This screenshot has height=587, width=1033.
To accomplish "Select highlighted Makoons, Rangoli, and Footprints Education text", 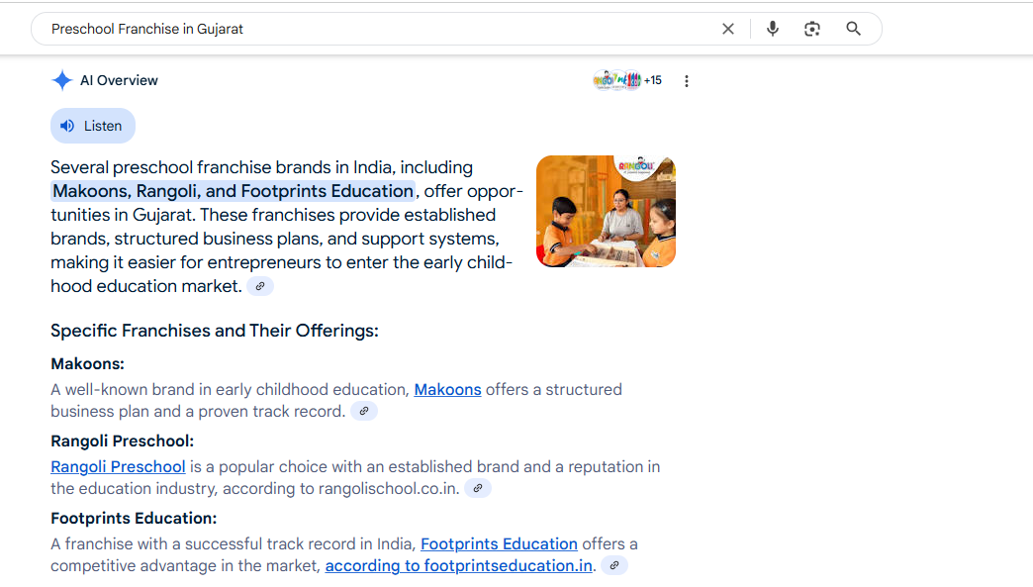I will point(234,191).
